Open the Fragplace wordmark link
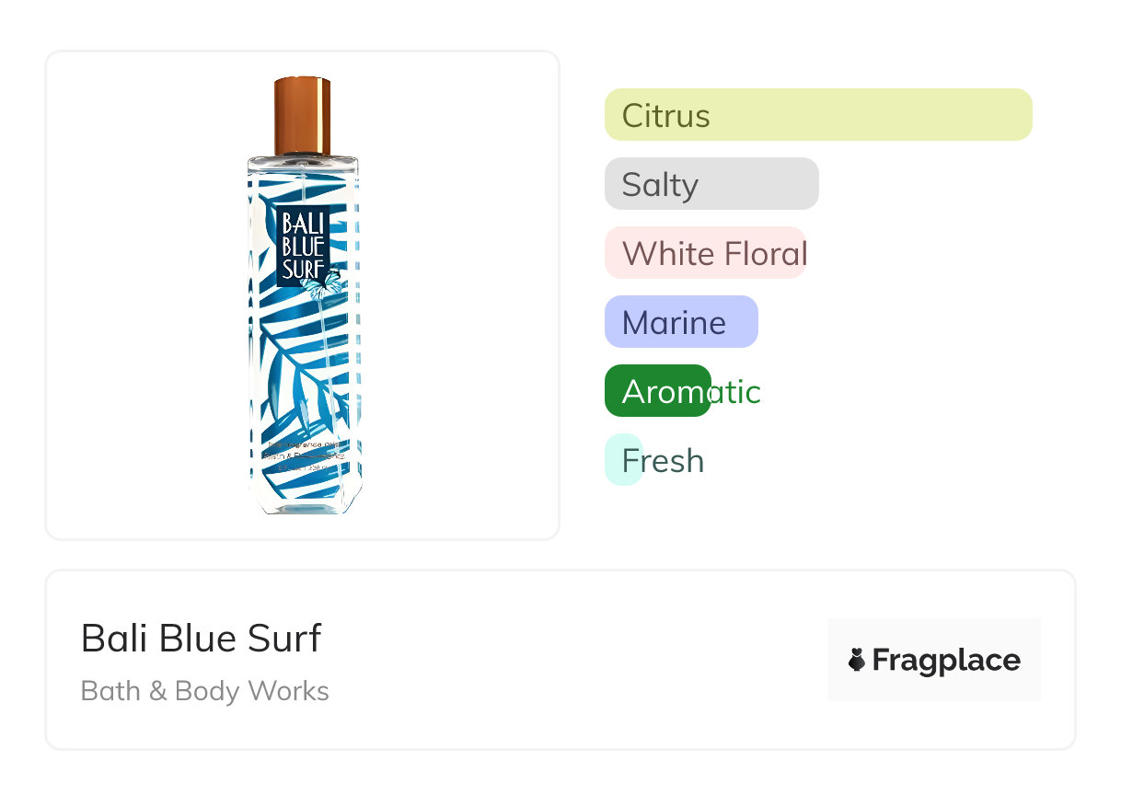Screen dimensions: 1121x795 click(x=945, y=660)
